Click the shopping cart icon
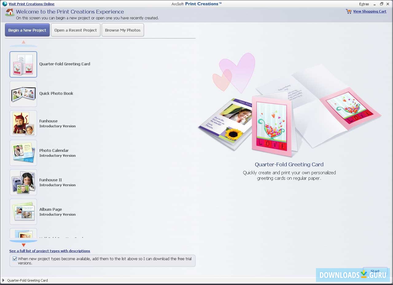The height and width of the screenshot is (285, 393). click(x=348, y=11)
